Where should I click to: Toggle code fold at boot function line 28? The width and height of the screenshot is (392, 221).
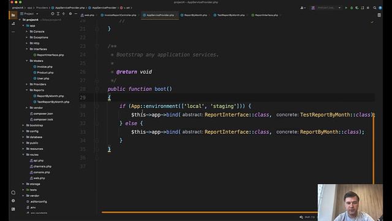tap(97, 89)
